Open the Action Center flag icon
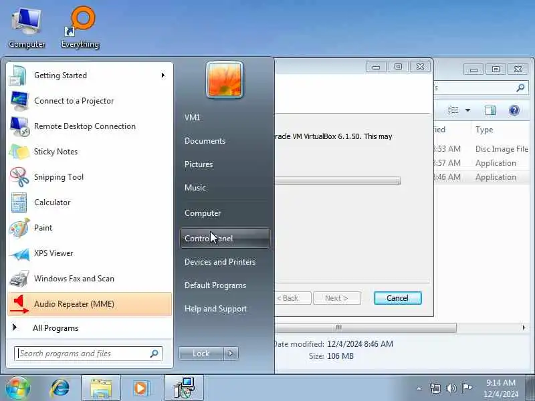This screenshot has height=401, width=535. (466, 388)
